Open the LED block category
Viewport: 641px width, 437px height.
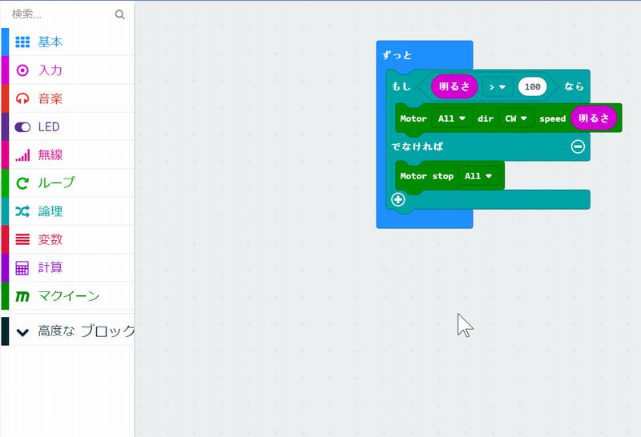point(48,126)
